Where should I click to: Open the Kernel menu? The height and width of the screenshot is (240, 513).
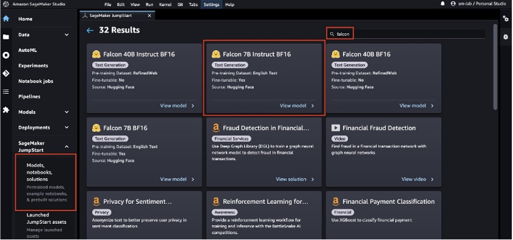[x=165, y=5]
